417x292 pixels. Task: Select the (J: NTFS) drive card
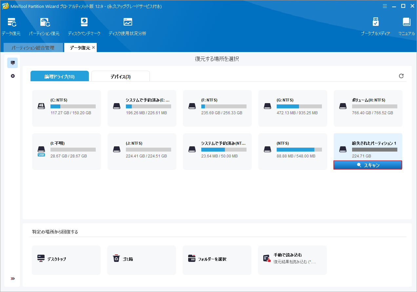[142, 152]
